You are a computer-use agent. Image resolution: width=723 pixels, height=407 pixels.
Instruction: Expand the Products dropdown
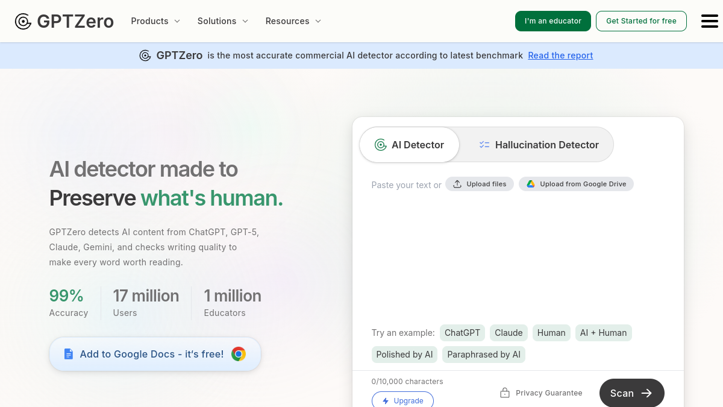[155, 21]
